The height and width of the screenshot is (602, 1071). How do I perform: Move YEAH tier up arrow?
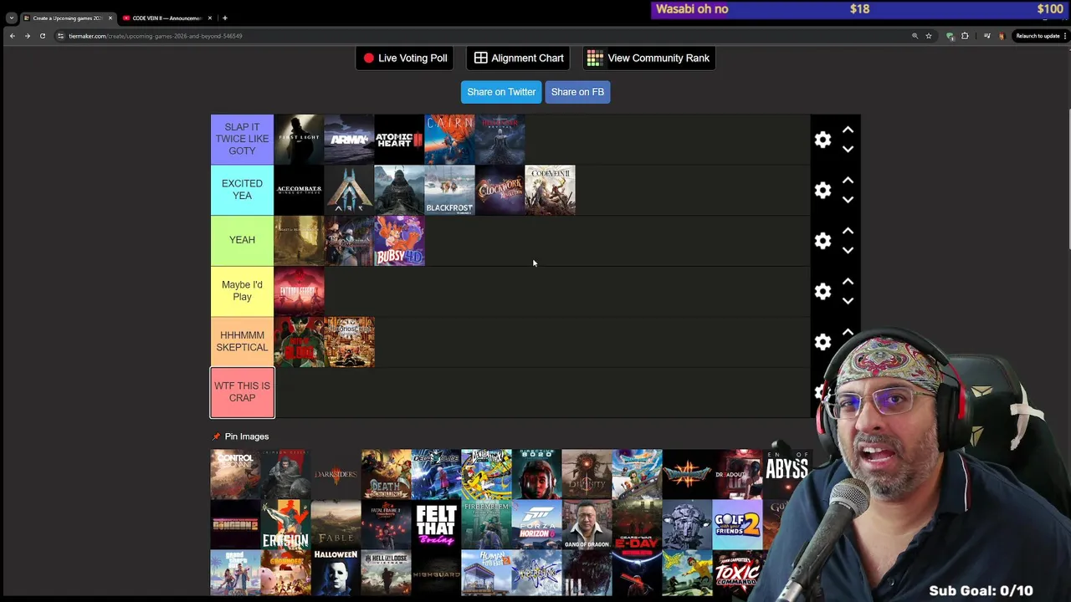point(848,231)
